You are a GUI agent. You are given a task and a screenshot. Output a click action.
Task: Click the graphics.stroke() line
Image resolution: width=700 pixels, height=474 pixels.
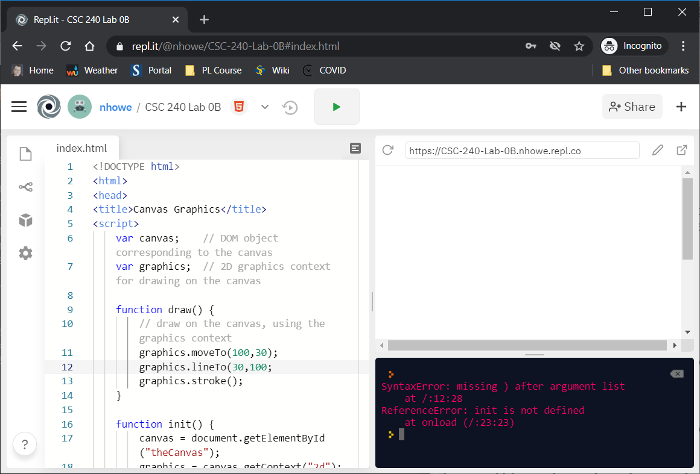click(x=191, y=381)
